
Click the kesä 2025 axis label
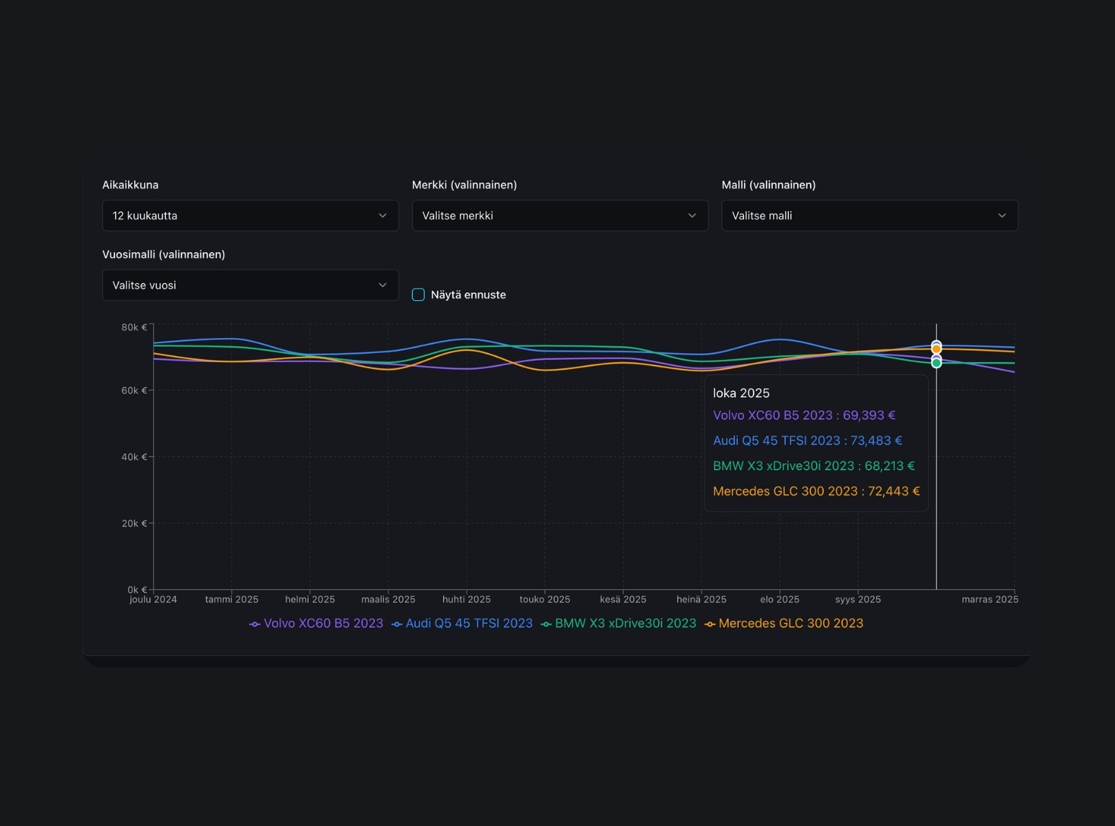click(623, 600)
